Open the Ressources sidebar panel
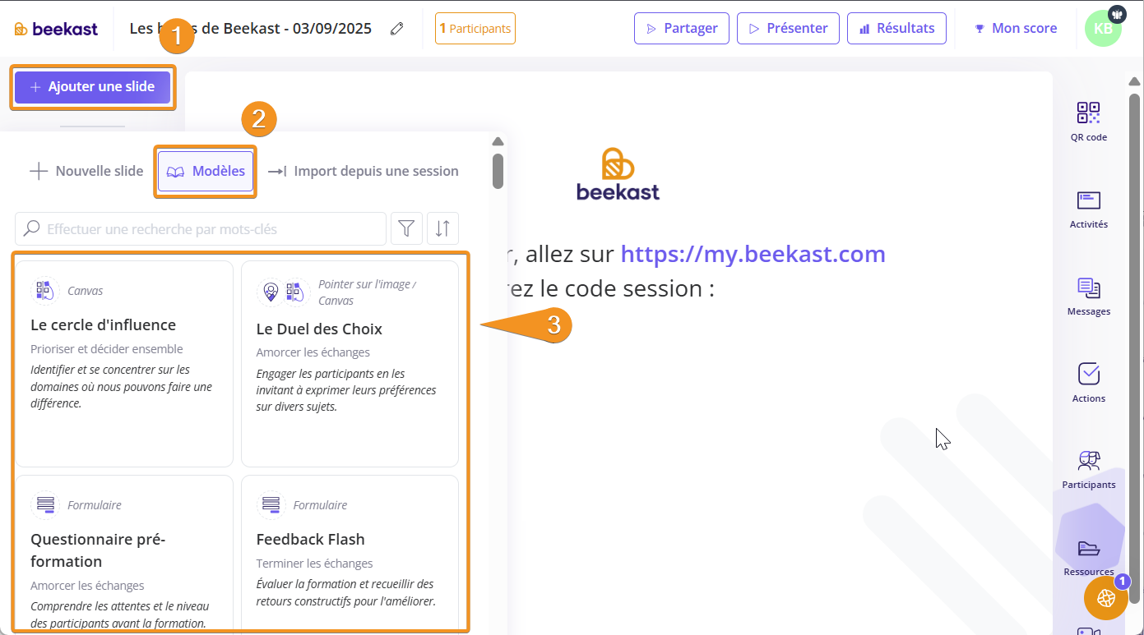This screenshot has height=635, width=1144. pos(1088,557)
